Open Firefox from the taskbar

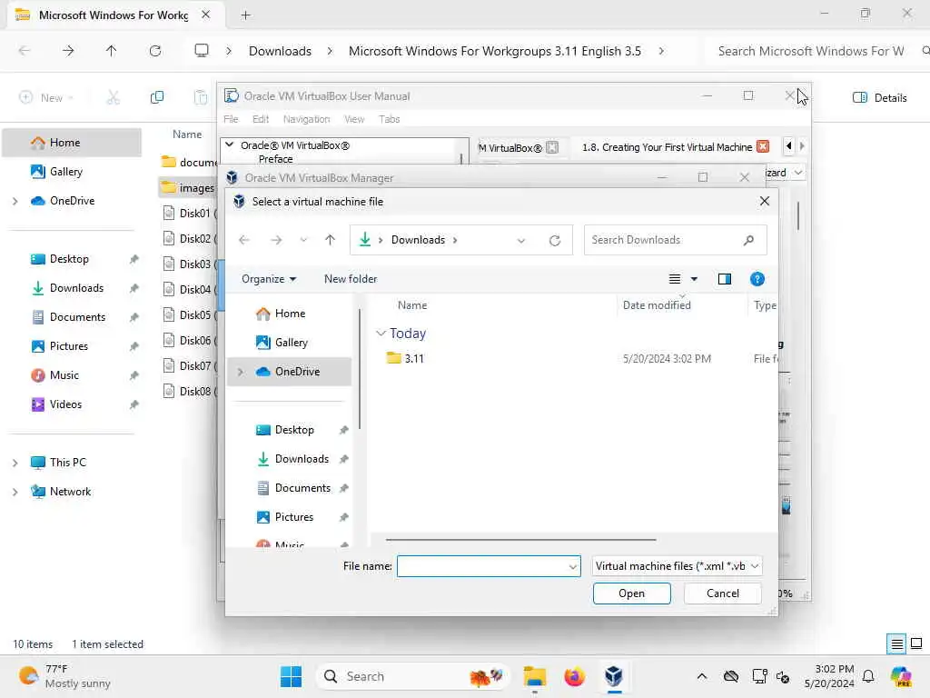pyautogui.click(x=574, y=676)
